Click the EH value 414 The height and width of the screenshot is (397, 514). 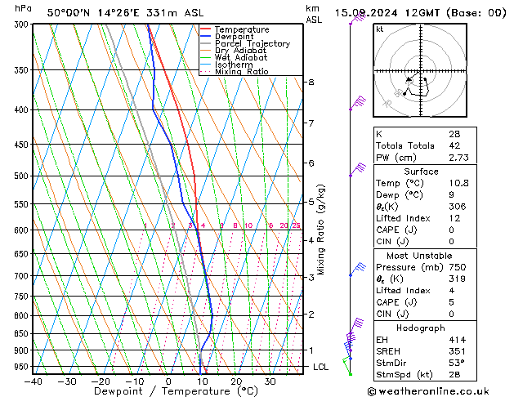coord(458,340)
